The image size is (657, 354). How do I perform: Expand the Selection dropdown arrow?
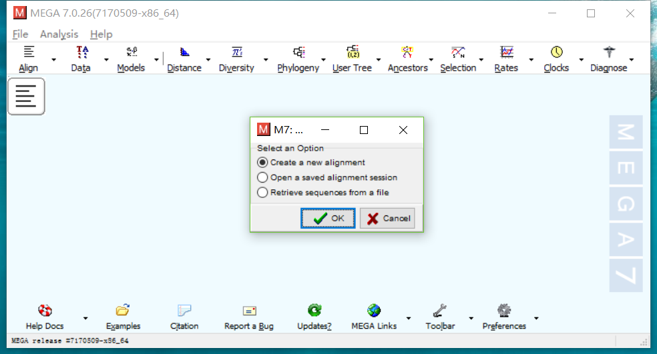click(481, 60)
